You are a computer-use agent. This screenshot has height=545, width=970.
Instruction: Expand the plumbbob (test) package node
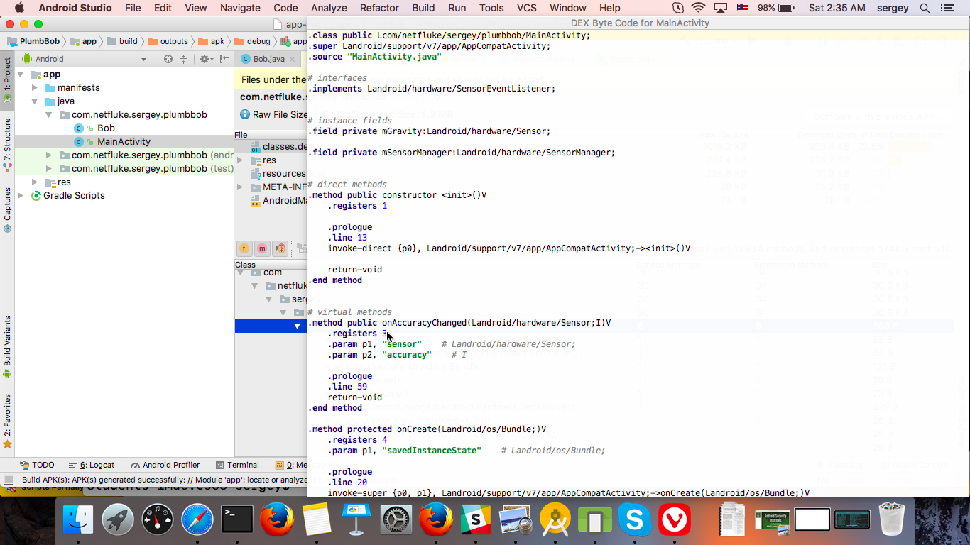(49, 169)
